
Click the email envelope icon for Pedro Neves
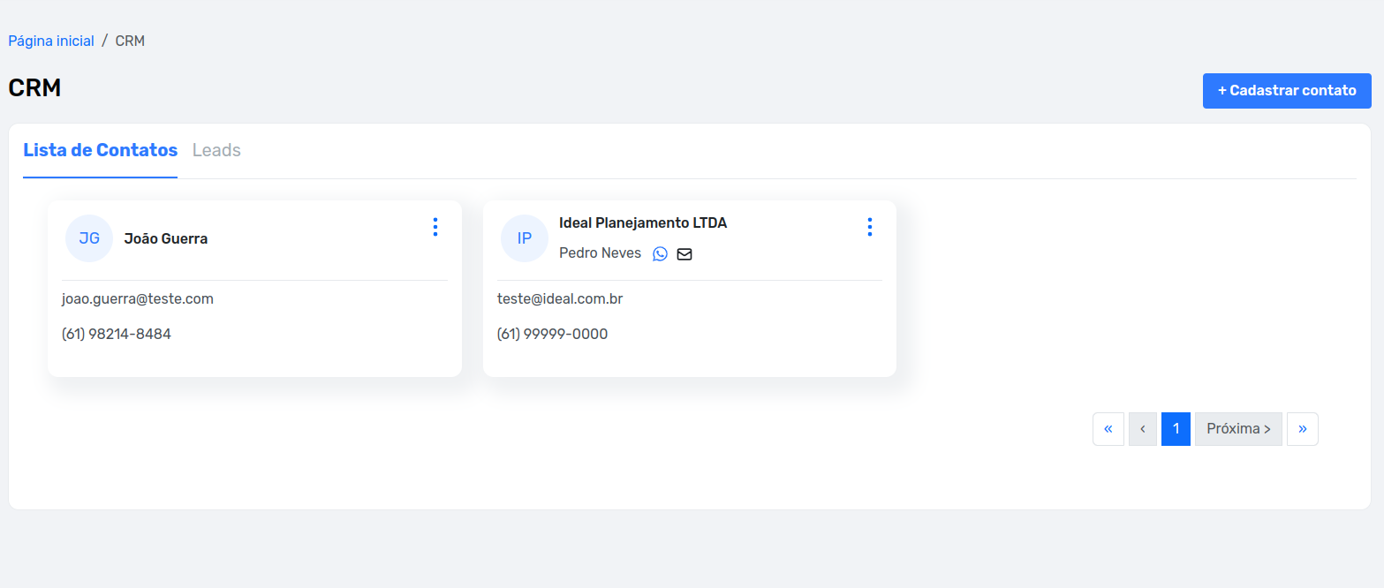684,254
